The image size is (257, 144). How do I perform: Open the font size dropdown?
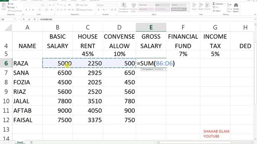47,5
